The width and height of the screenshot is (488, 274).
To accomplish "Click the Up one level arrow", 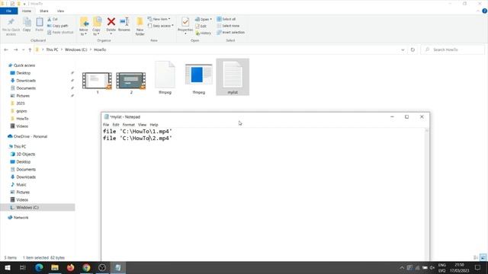I will coord(30,49).
